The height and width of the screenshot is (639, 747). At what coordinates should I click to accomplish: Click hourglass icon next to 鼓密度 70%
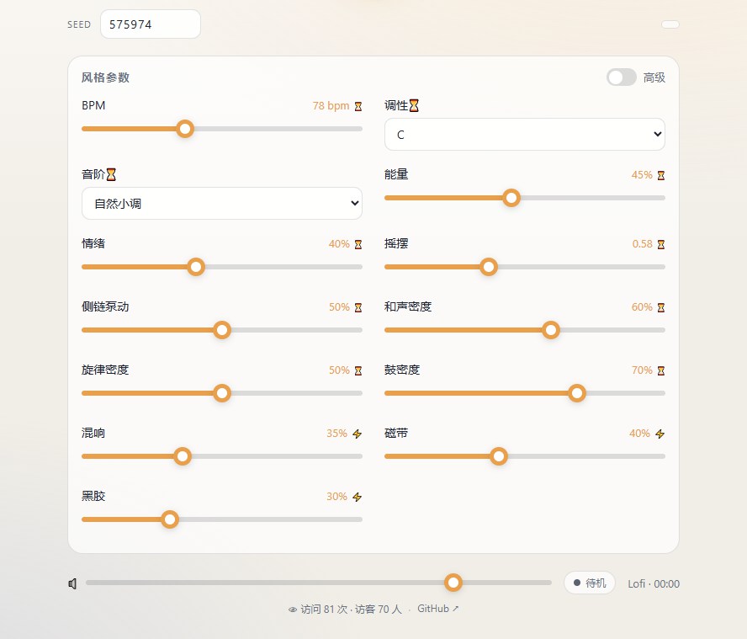[x=660, y=370]
